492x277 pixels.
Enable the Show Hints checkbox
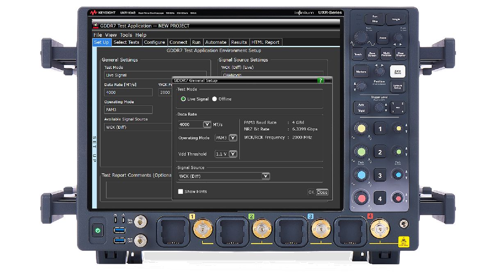[180, 191]
